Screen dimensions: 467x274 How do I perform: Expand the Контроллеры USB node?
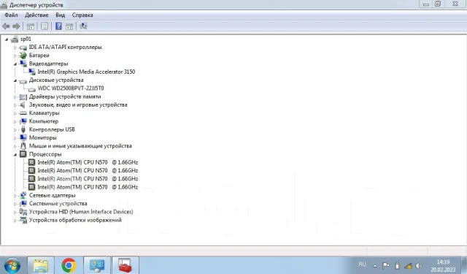(15, 130)
